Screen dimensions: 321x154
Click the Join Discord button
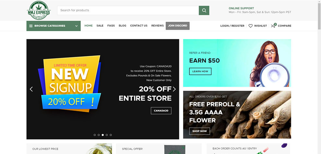tap(177, 26)
